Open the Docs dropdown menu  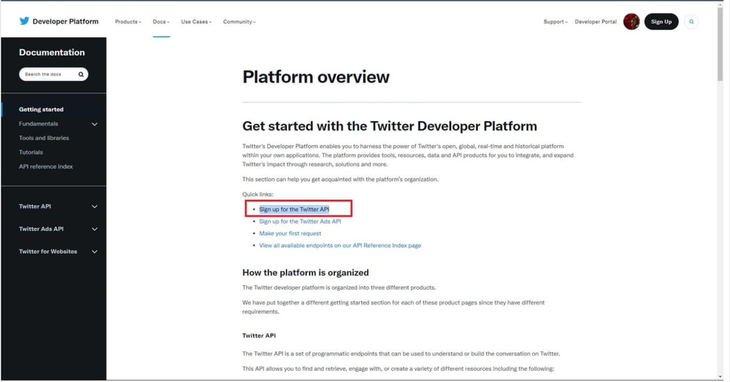(x=161, y=22)
